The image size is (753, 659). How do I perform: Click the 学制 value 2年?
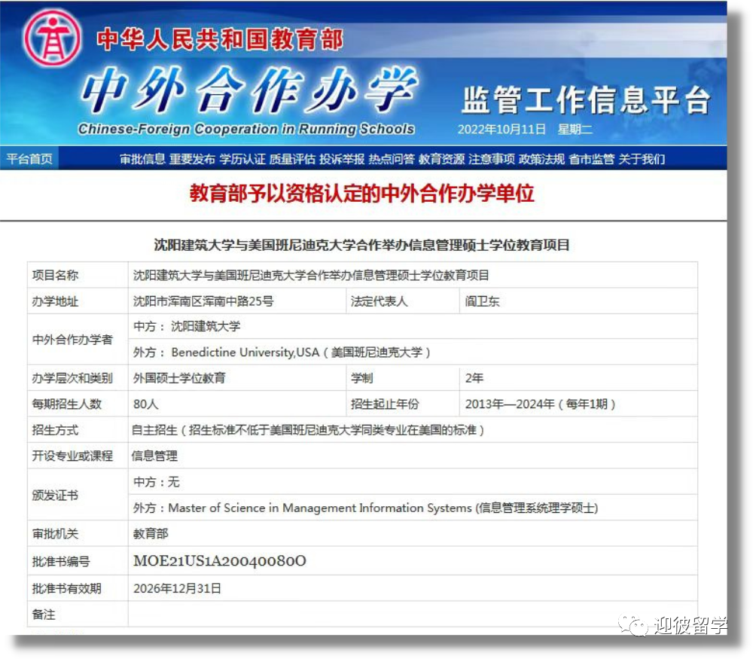coord(474,378)
